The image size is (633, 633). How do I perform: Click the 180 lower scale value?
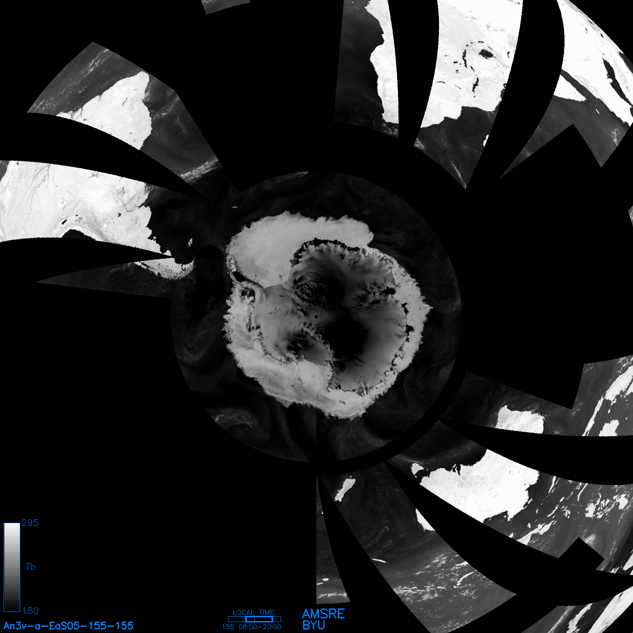30,611
